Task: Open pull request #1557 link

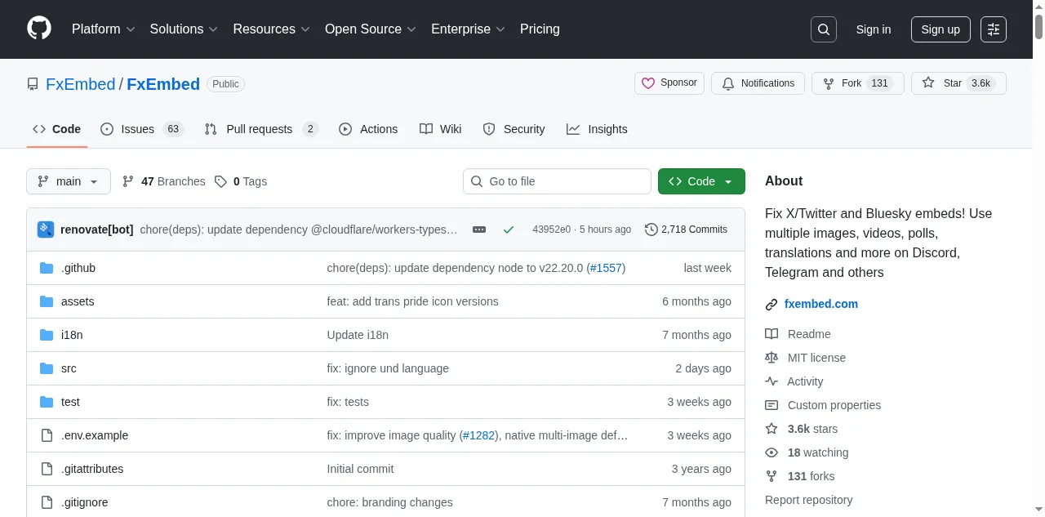Action: 606,268
